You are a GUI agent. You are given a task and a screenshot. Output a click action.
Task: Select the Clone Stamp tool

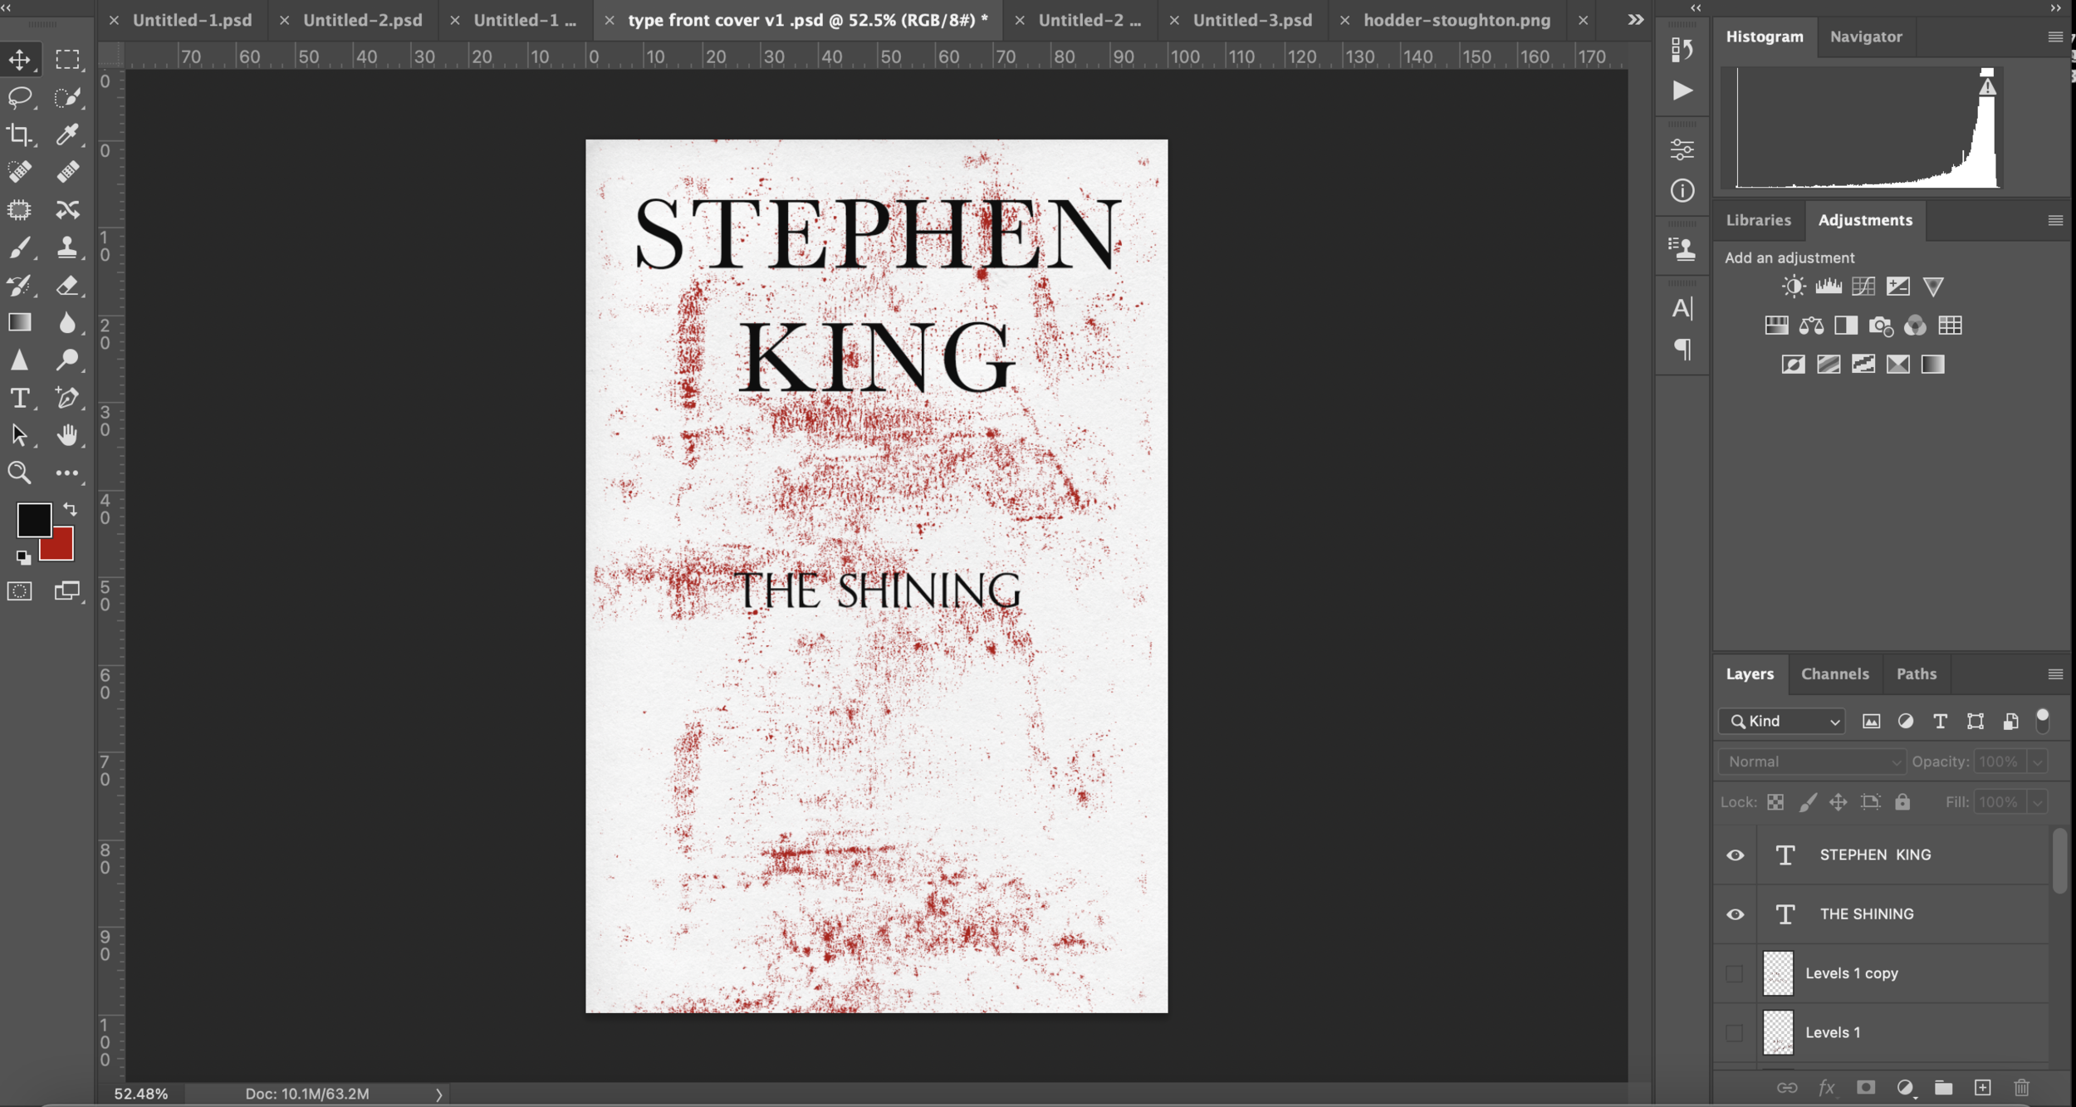(67, 247)
